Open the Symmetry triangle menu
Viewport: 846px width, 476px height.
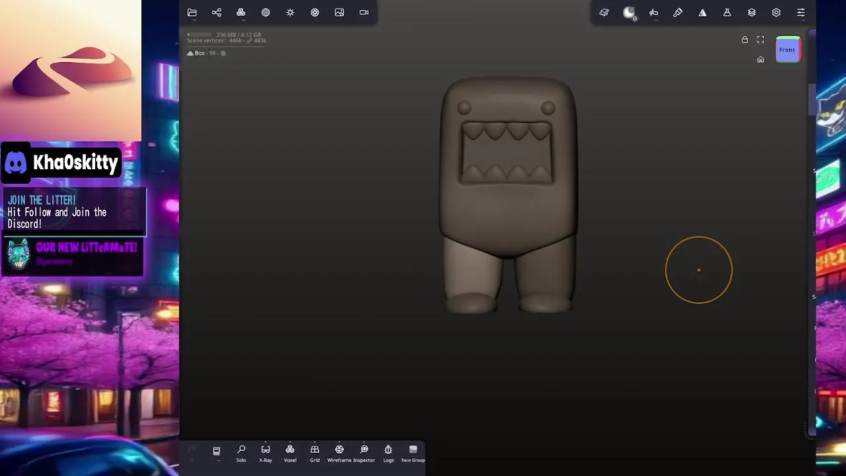click(703, 13)
